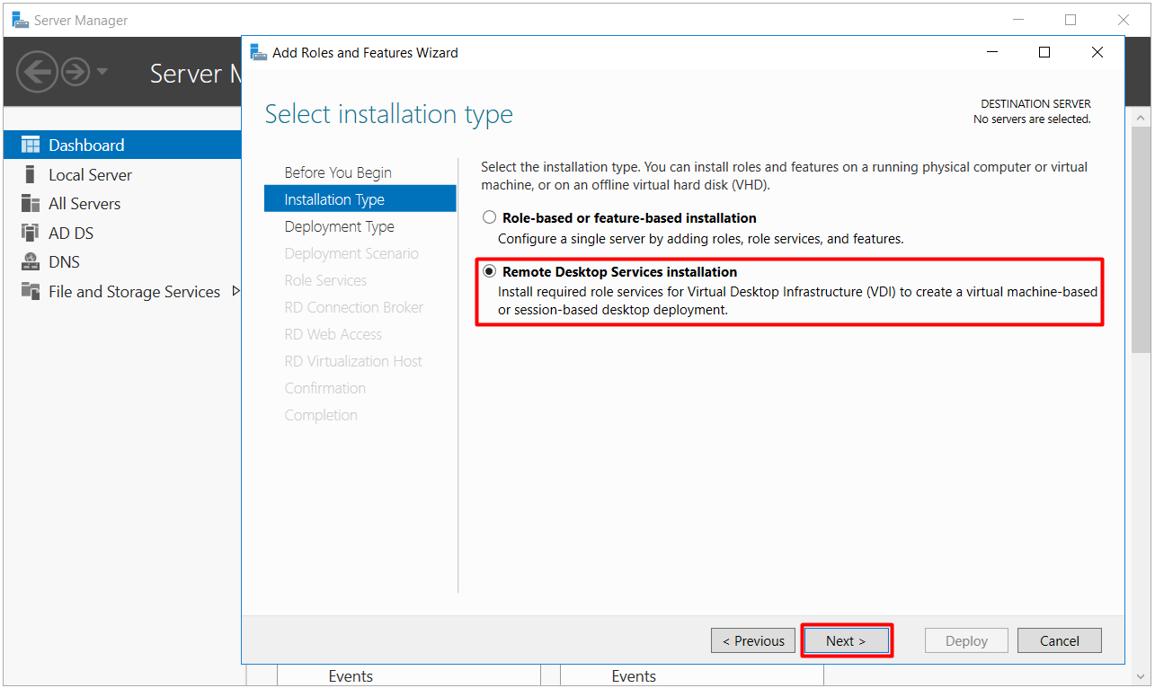1155x688 pixels.
Task: Click the Server Manager vertical scrollbar thumb
Action: pos(1141,238)
